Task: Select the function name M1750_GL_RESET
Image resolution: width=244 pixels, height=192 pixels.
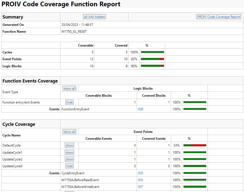Action: [x=74, y=32]
